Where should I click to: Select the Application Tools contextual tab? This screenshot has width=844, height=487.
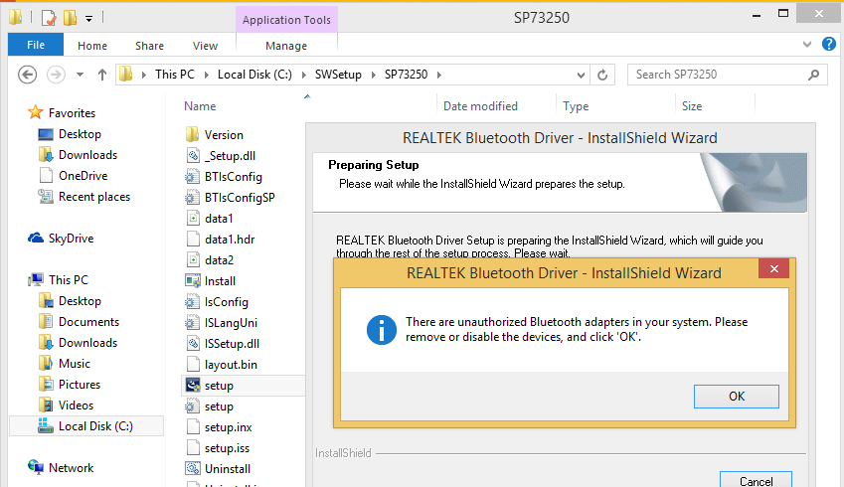[x=286, y=20]
